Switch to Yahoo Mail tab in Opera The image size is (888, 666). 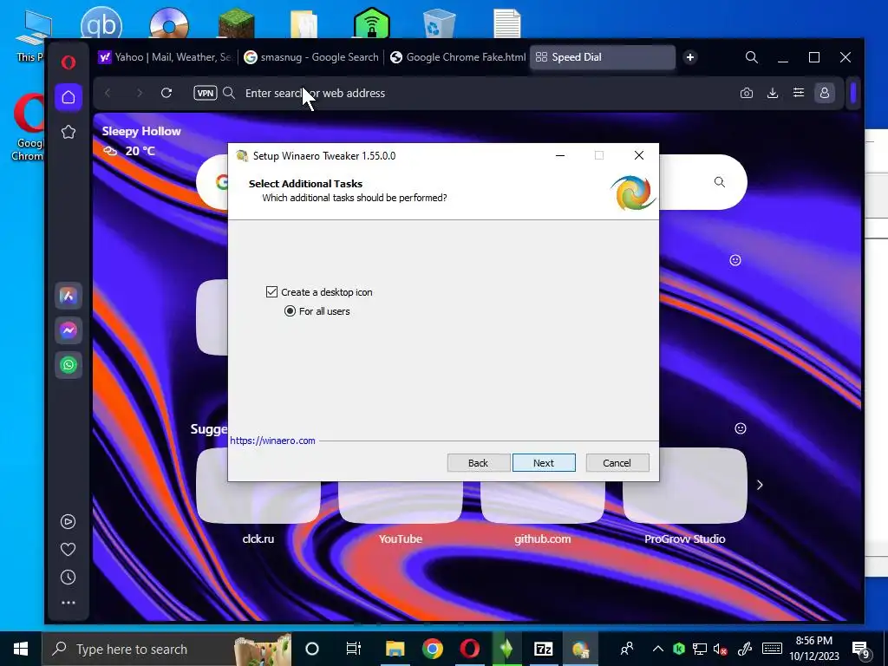(165, 57)
